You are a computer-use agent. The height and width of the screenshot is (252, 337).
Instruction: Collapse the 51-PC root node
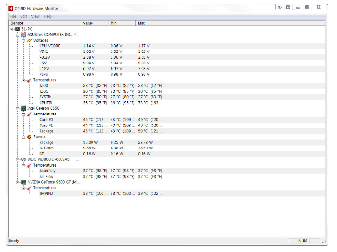click(11, 29)
